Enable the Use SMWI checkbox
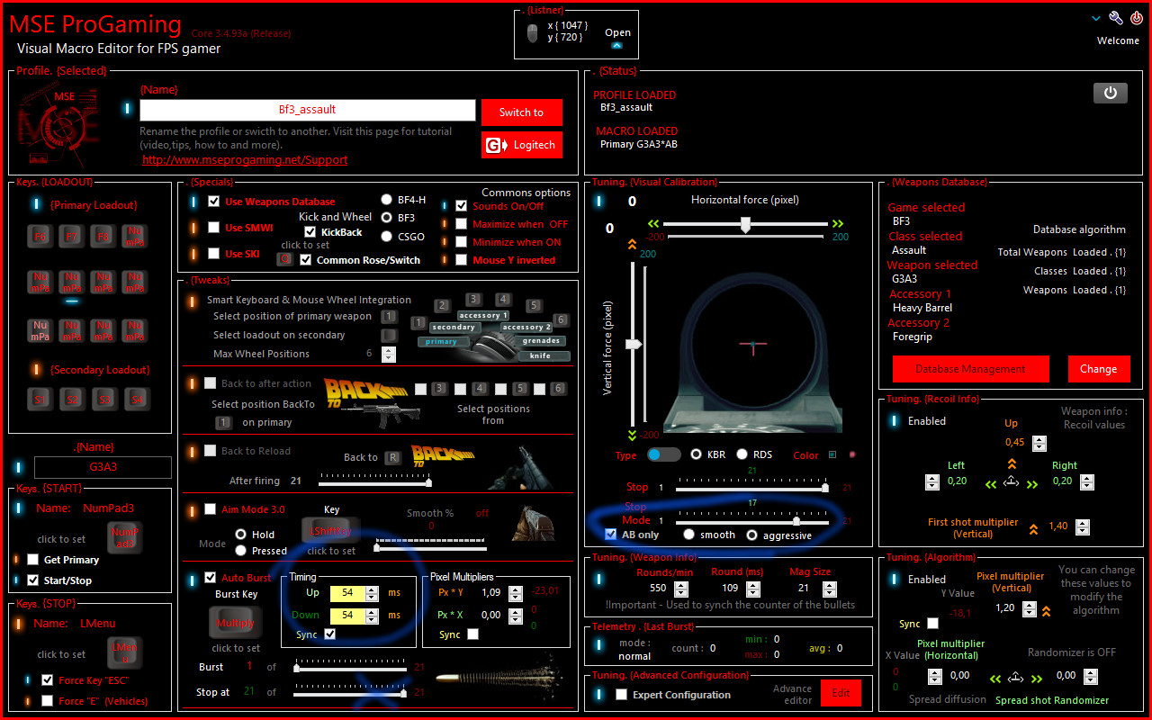 click(213, 228)
